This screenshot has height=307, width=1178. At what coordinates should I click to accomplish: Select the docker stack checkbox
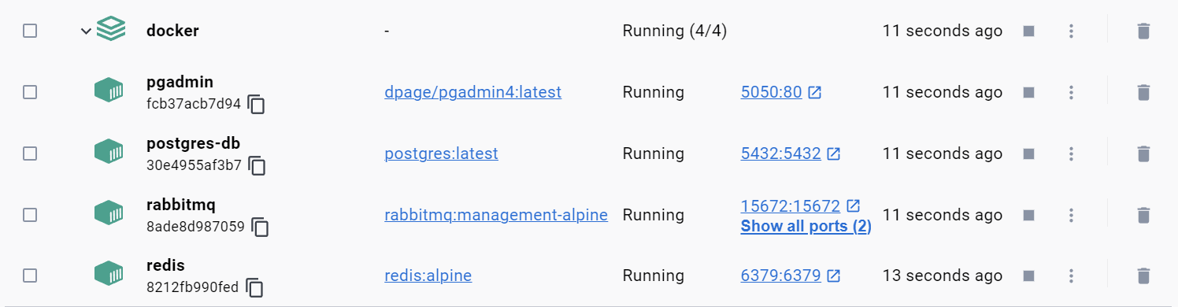pyautogui.click(x=30, y=31)
